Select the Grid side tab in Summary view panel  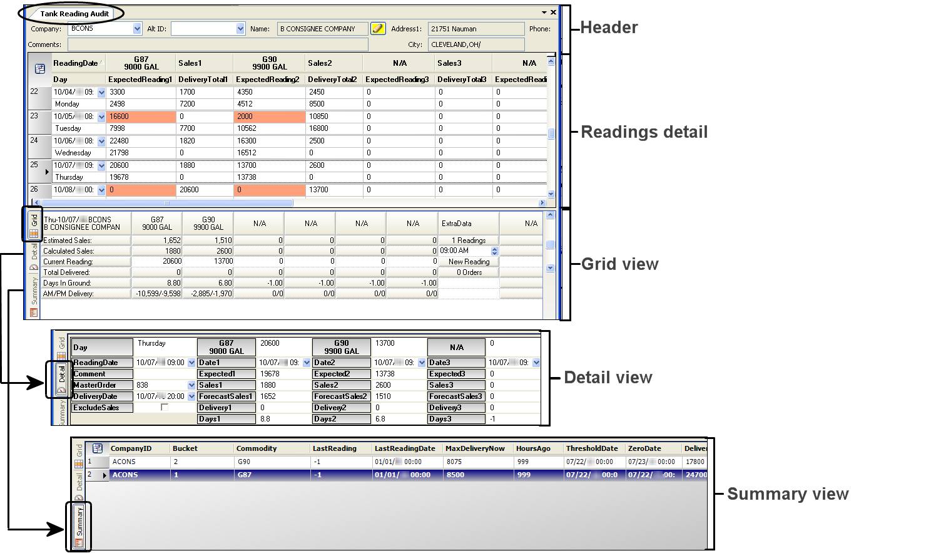(79, 455)
